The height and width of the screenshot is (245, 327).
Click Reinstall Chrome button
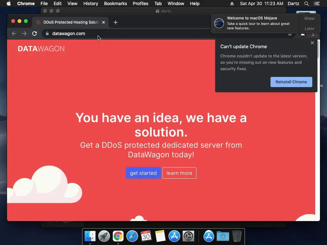[291, 82]
